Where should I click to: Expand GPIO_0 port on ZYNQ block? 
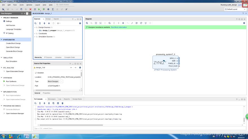pyautogui.click(x=177, y=58)
